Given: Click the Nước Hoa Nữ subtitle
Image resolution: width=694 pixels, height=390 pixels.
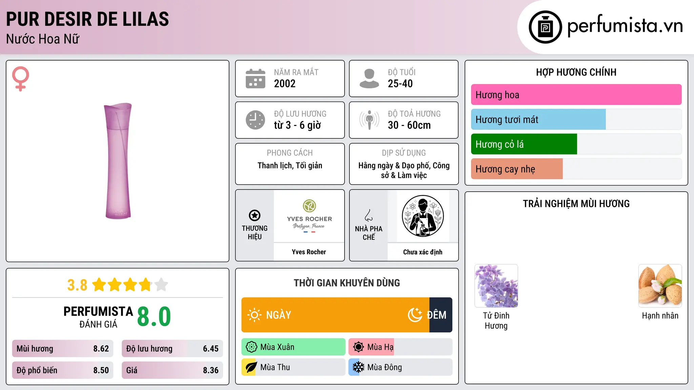Looking at the screenshot, I should [x=43, y=39].
